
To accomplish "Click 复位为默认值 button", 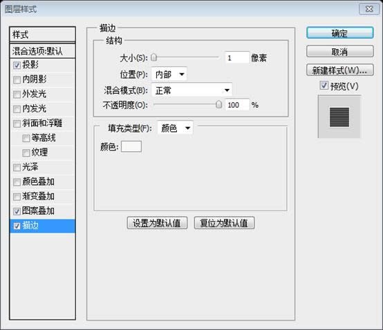I will tap(224, 223).
